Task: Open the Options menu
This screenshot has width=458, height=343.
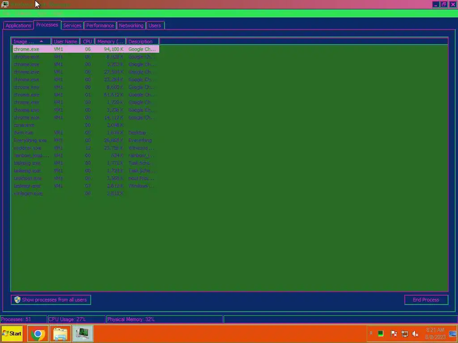Action: click(24, 13)
